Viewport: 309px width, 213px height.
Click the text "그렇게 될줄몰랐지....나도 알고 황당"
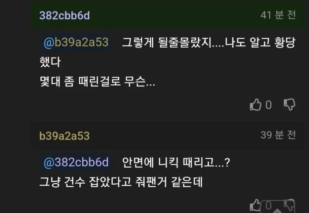click(x=209, y=43)
